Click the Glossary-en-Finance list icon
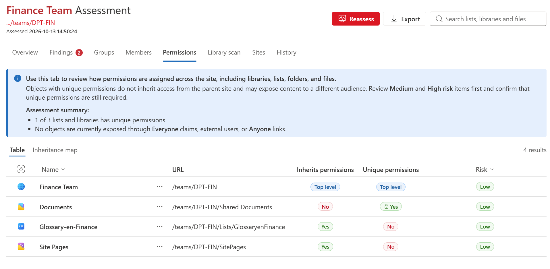Screen dimensions: 550x269 21,227
